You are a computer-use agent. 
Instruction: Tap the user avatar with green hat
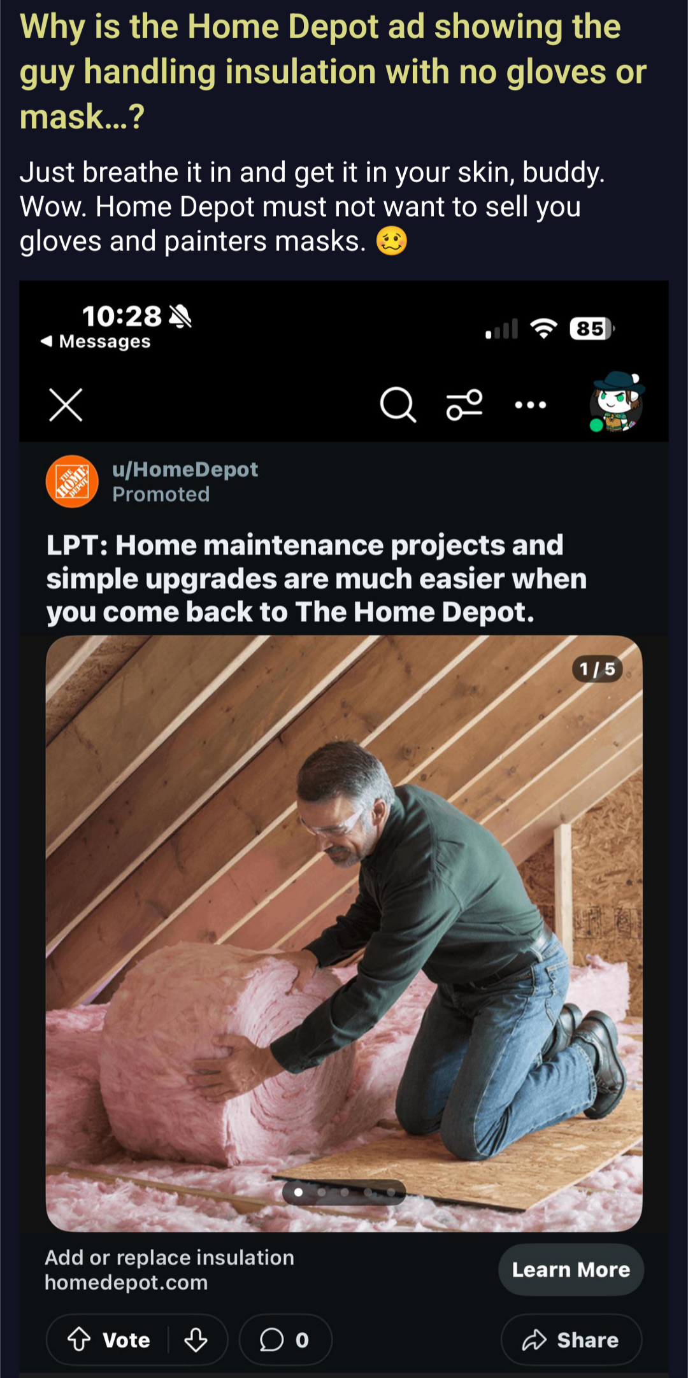point(617,402)
